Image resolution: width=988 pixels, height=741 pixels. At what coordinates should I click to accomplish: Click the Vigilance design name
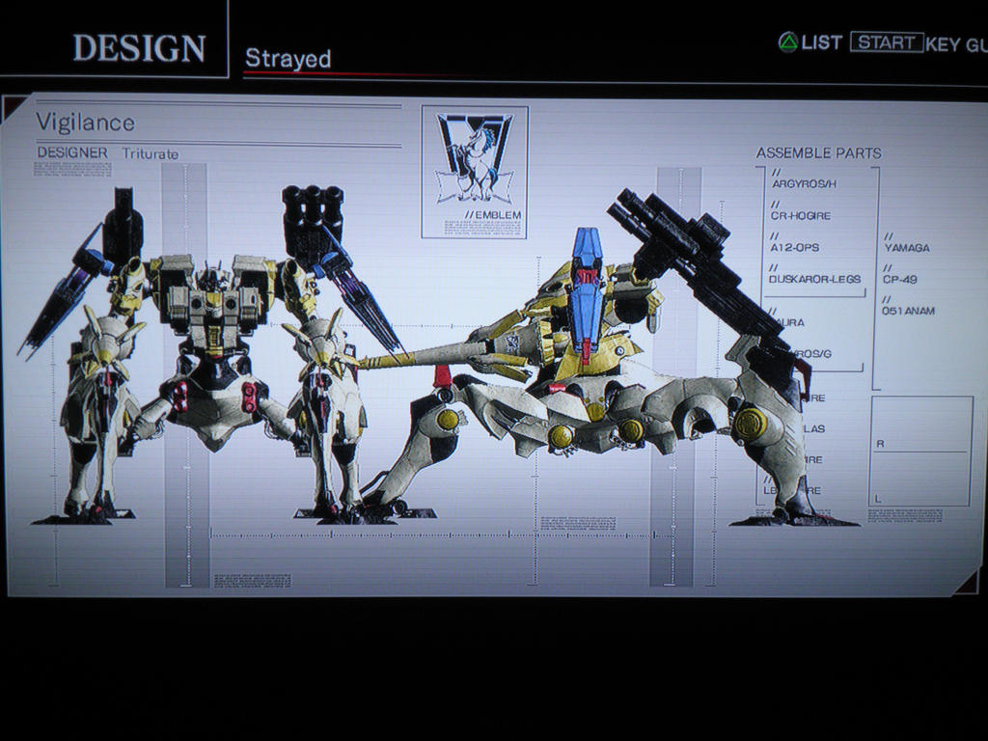click(x=85, y=123)
